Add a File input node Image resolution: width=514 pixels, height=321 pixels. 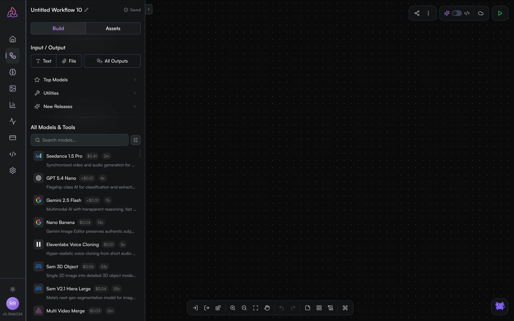(69, 61)
